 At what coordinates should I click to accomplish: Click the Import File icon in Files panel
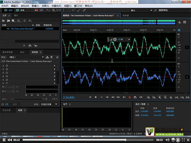click(8, 21)
